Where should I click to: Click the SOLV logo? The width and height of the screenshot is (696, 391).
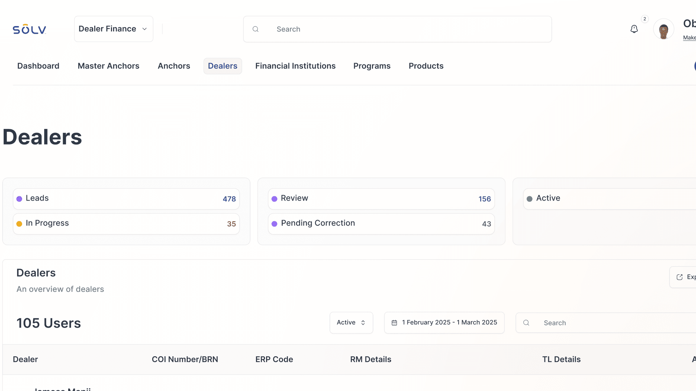(29, 29)
